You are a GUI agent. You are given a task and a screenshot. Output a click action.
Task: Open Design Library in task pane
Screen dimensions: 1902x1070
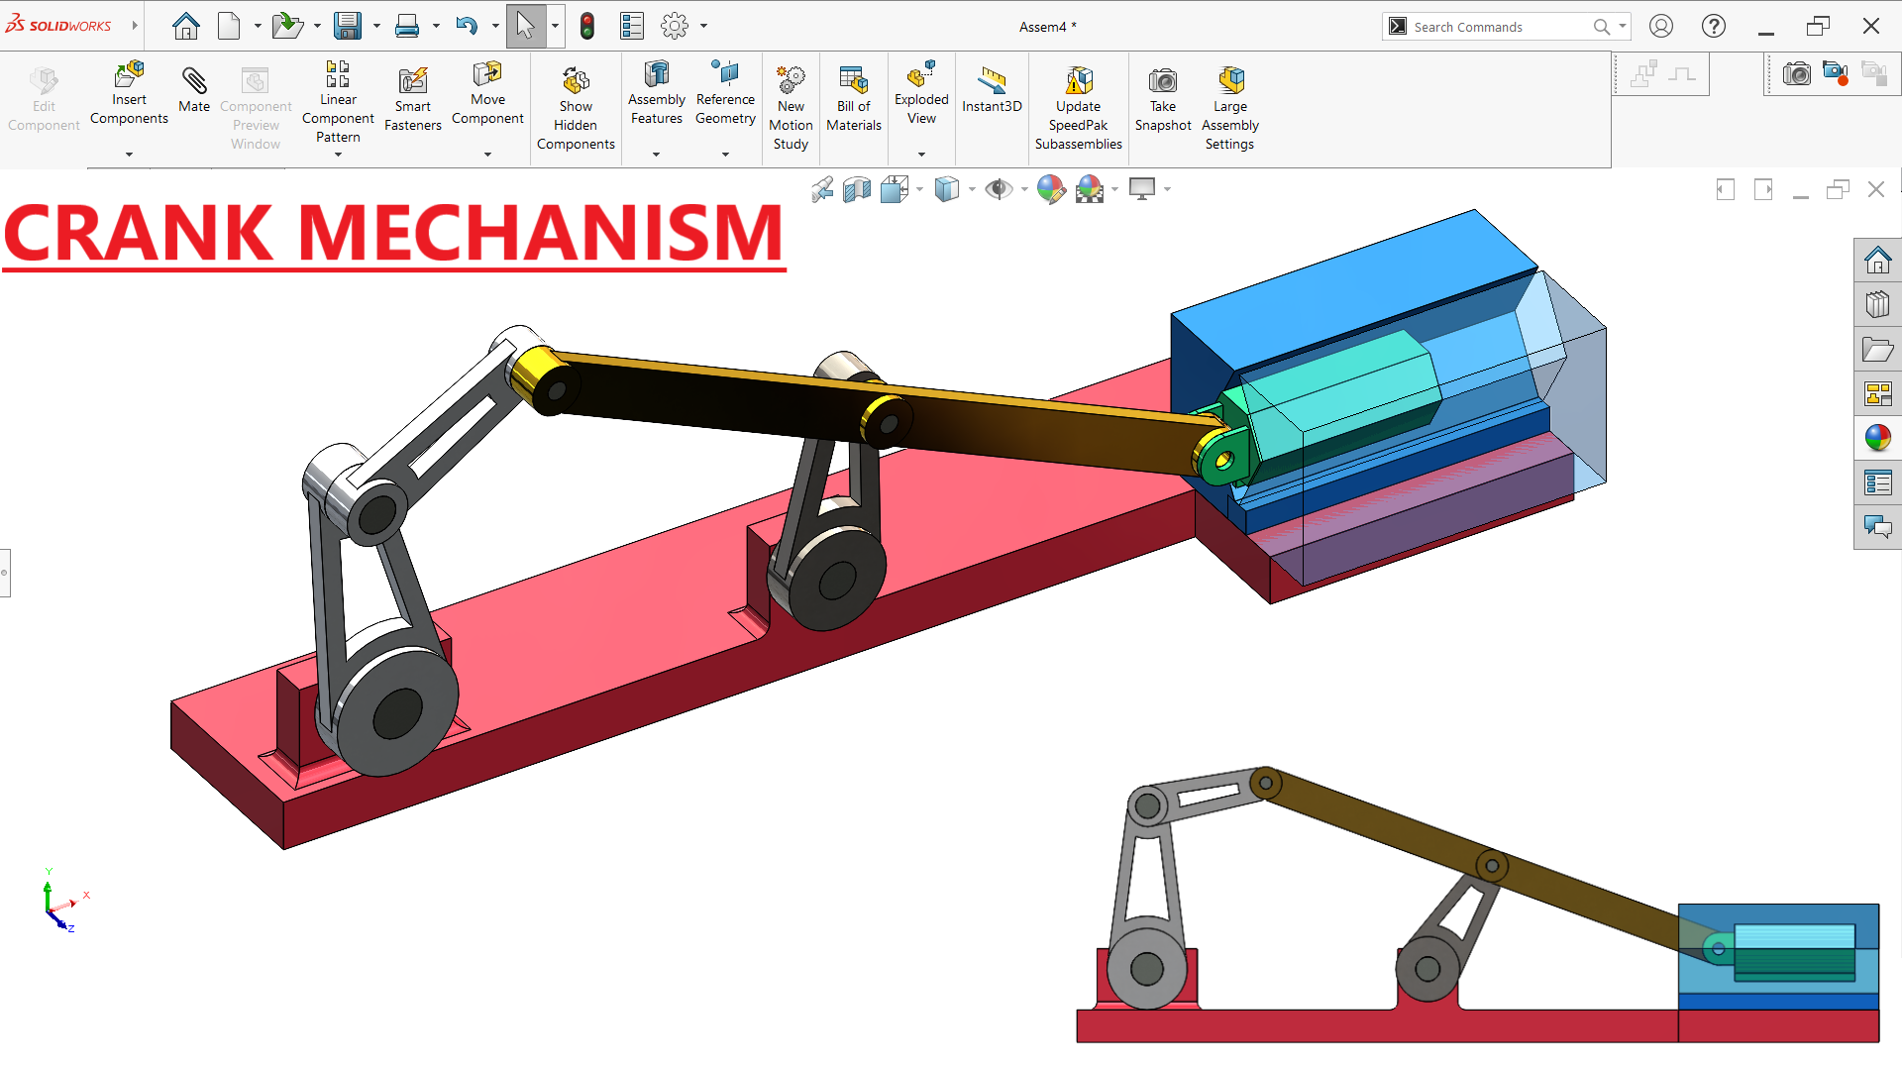pyautogui.click(x=1877, y=305)
